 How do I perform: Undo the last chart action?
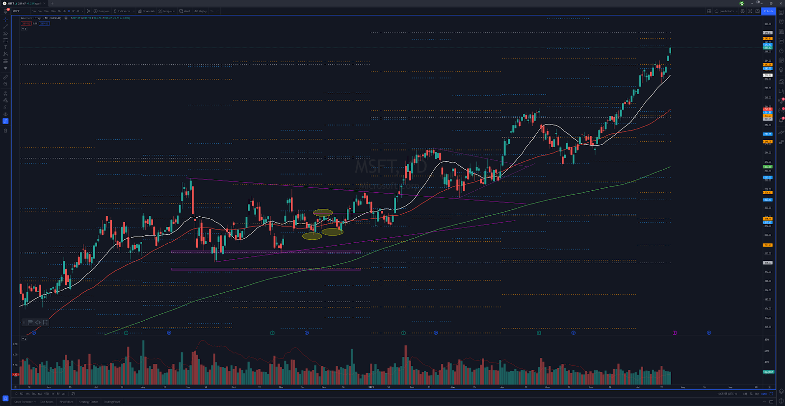(212, 11)
